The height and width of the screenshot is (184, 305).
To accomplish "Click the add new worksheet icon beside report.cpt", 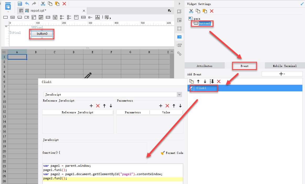I will click(21, 11).
